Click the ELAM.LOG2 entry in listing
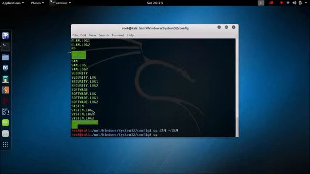Image resolution: width=310 pixels, height=174 pixels. click(x=80, y=45)
